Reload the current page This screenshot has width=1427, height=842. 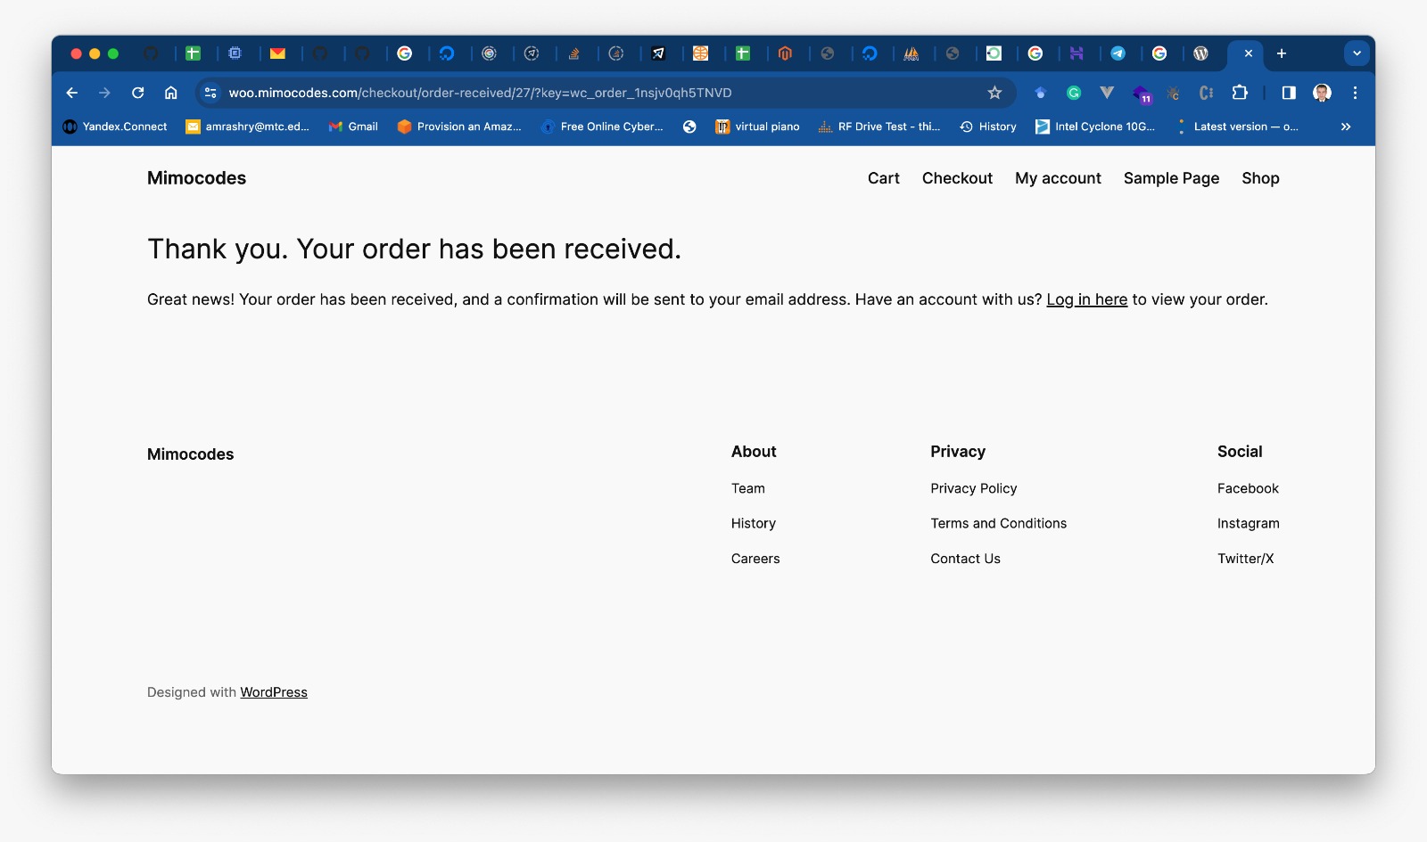137,93
